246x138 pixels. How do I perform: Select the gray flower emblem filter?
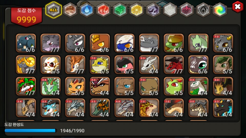pos(203,10)
